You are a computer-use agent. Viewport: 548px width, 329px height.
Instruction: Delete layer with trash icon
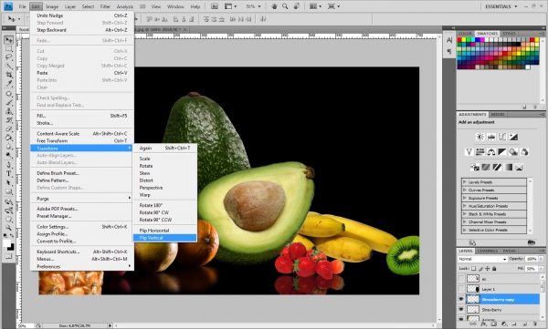coord(534,324)
